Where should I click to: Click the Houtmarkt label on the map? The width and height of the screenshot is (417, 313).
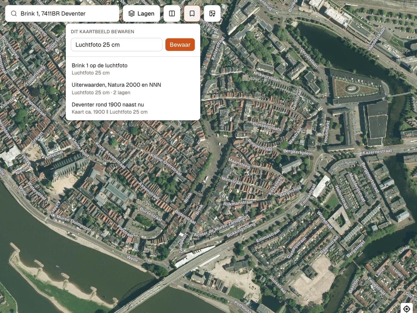[x=327, y=131]
